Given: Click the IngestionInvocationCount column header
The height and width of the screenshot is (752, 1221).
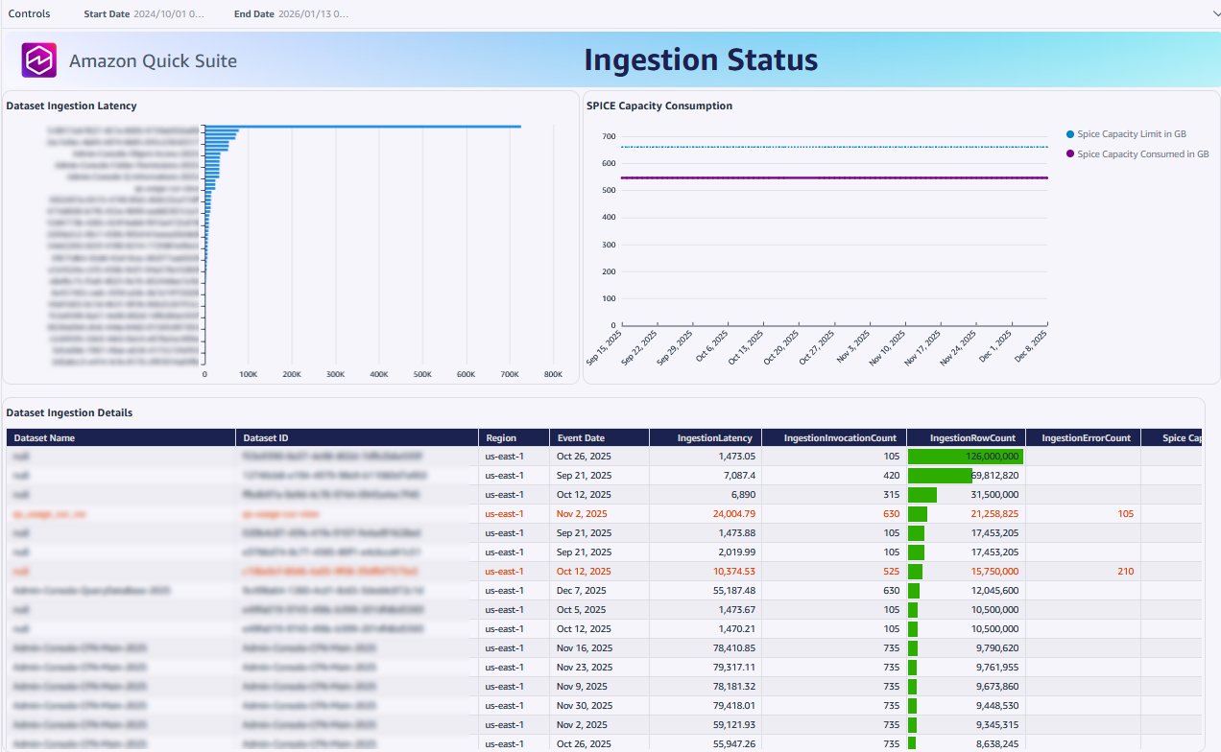Looking at the screenshot, I should click(840, 437).
